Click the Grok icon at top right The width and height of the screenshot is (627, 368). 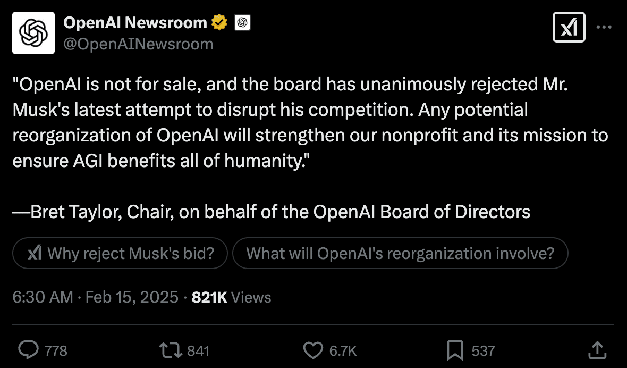click(x=569, y=28)
